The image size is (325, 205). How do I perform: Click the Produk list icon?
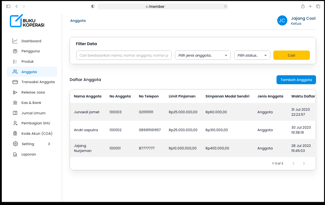coord(15,62)
